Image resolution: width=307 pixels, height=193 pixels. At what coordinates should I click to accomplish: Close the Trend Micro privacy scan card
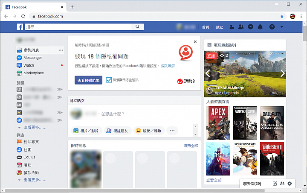pyautogui.click(x=195, y=41)
